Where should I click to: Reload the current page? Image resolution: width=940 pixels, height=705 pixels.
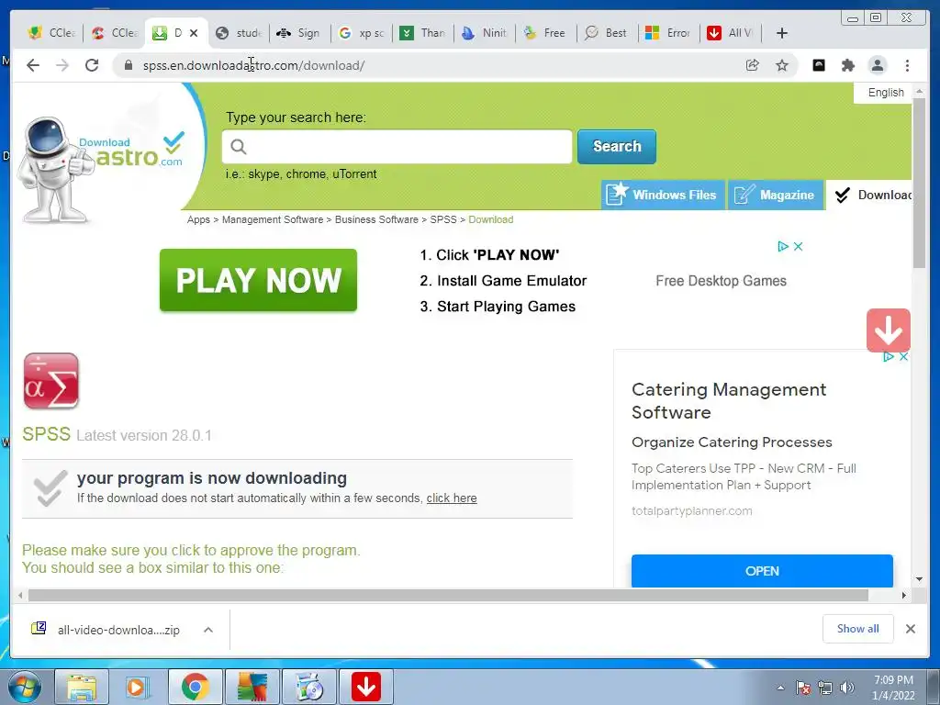pyautogui.click(x=92, y=65)
